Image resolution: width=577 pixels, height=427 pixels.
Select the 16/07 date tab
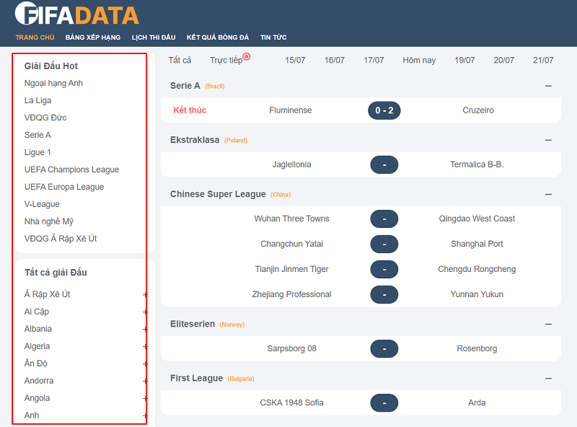(x=335, y=60)
